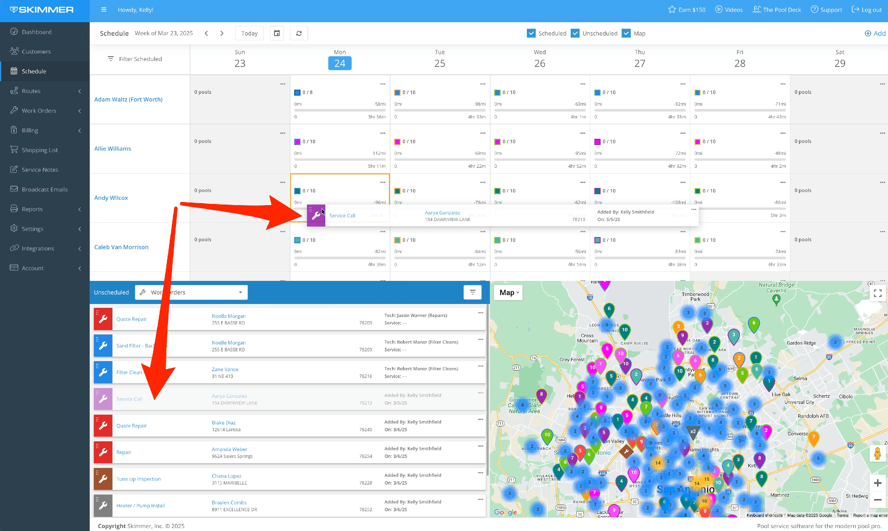Viewport: 888px width, 531px height.
Task: Uncheck the Scheduled checkbox
Action: (x=531, y=33)
